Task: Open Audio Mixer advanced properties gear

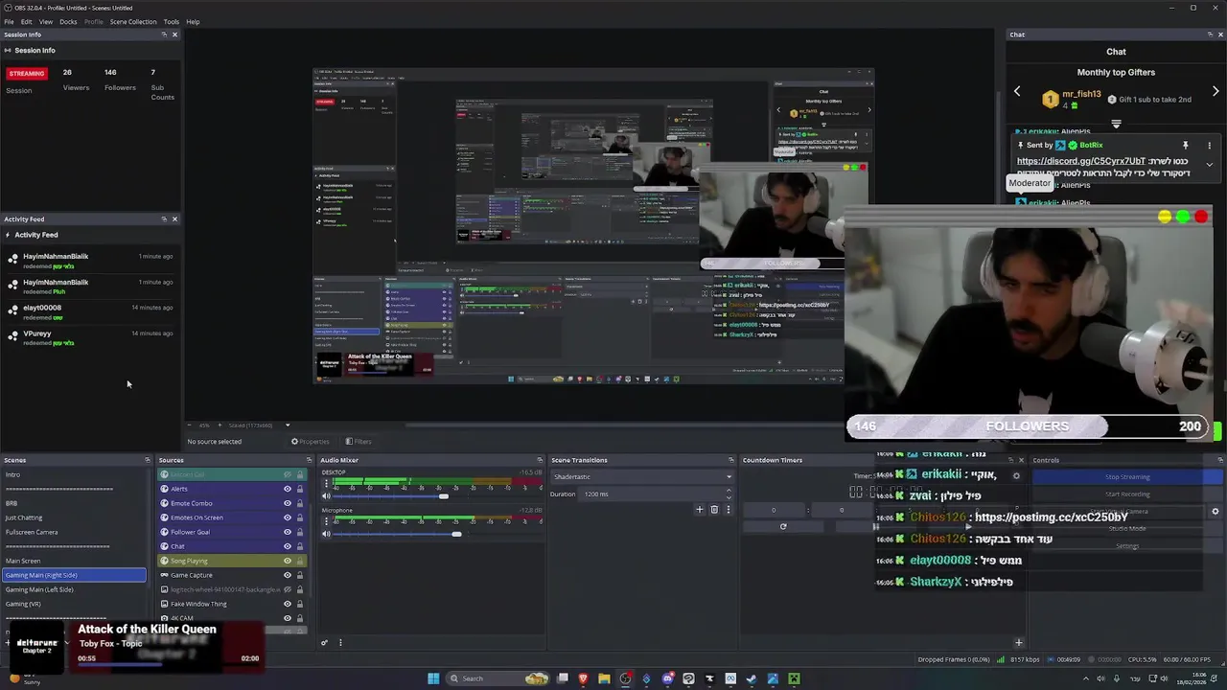Action: click(x=324, y=643)
